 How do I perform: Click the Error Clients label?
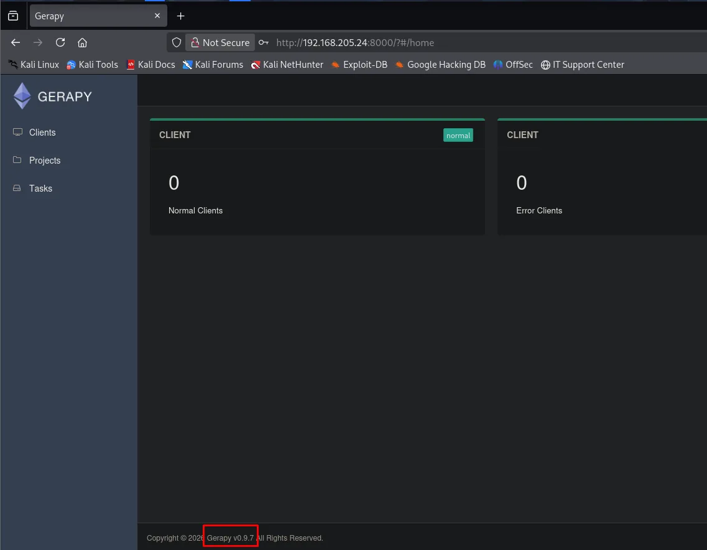coord(539,211)
